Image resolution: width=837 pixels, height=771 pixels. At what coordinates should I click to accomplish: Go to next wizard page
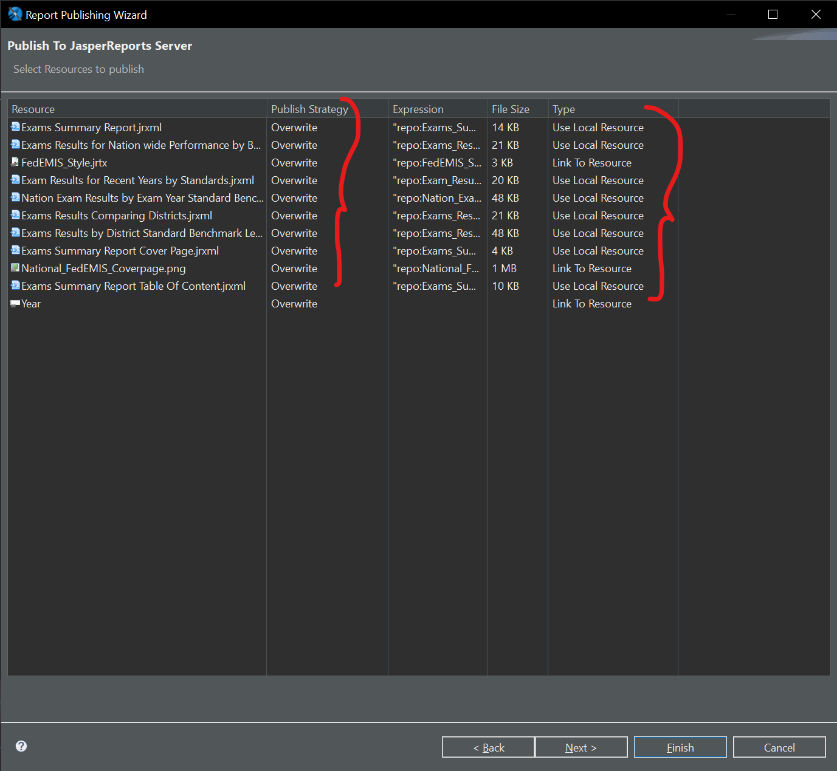point(580,747)
